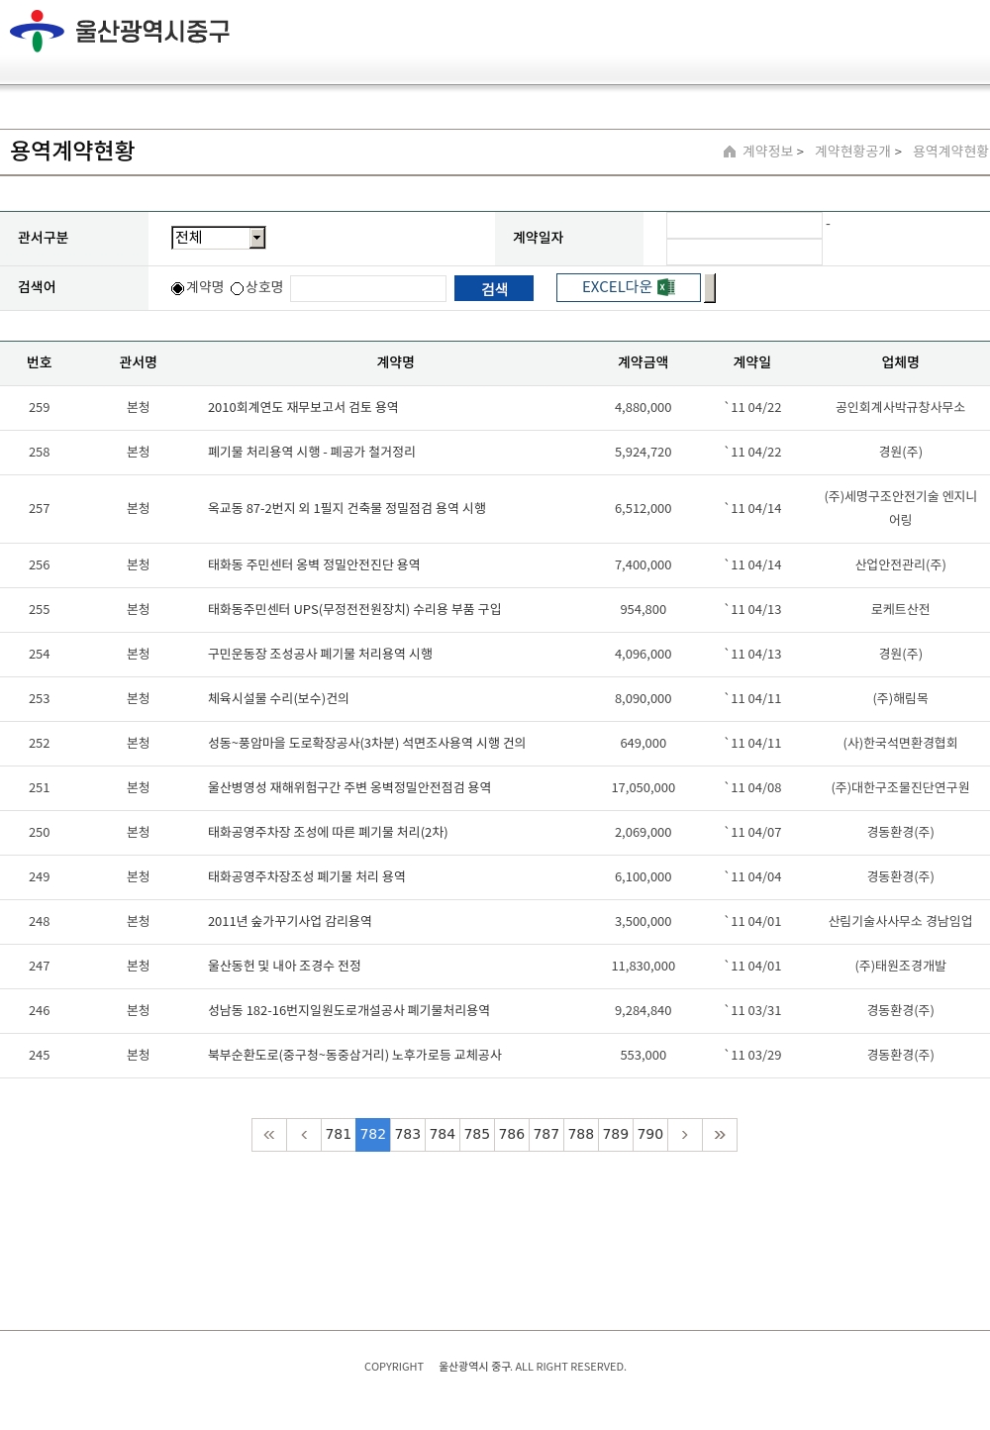Click the 계약정보 breadcrumb item

click(x=768, y=152)
